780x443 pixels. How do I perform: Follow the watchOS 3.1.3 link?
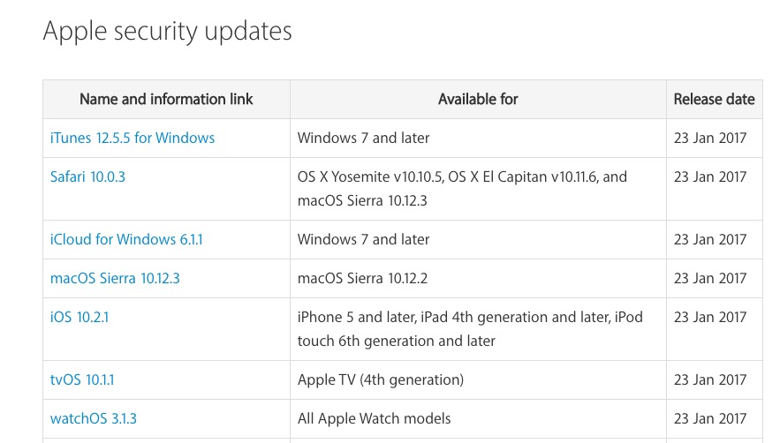[x=94, y=418]
